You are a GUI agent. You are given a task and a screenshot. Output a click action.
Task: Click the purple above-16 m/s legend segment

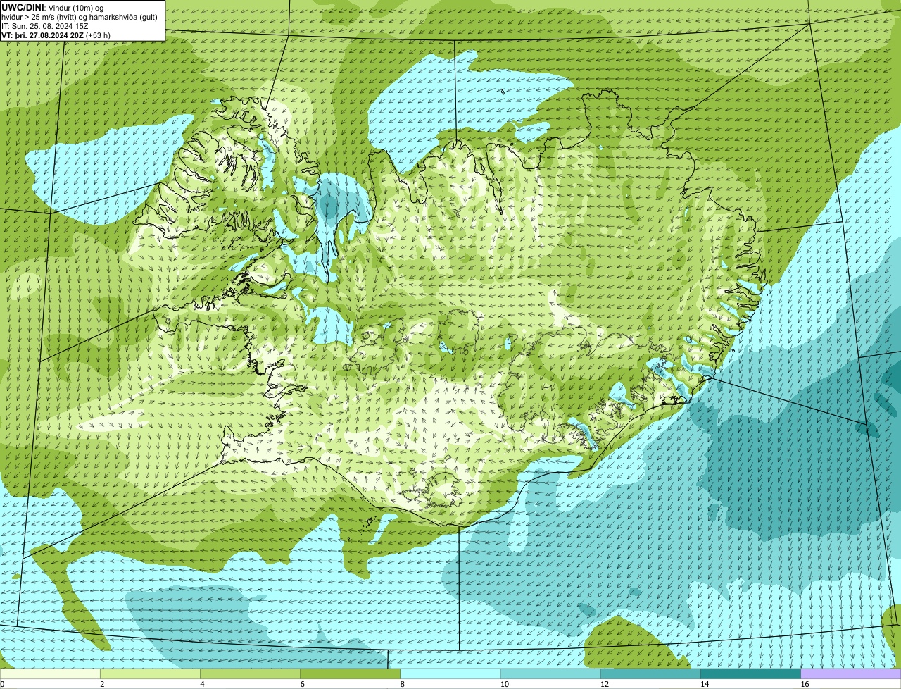tap(851, 674)
